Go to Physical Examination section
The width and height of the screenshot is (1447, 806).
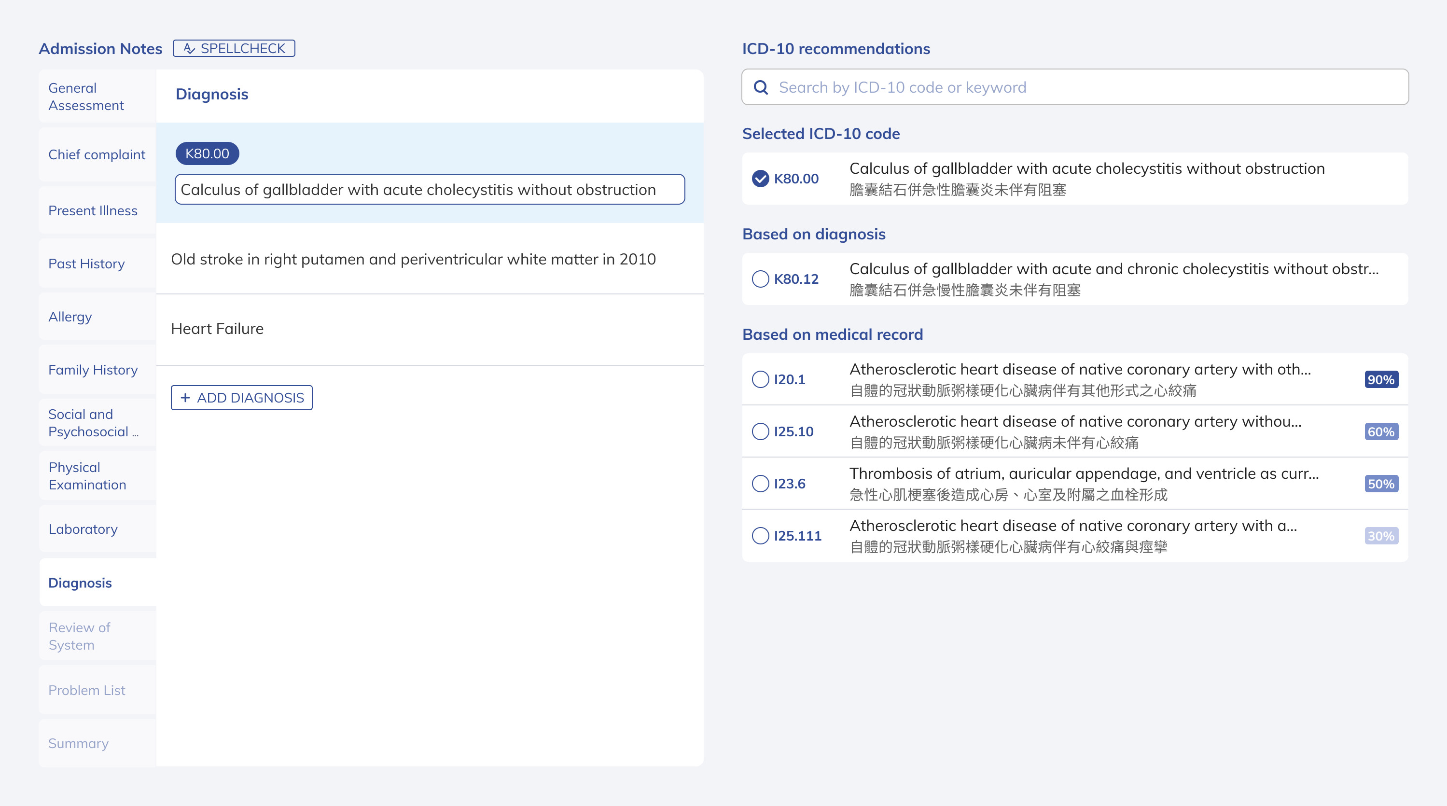(88, 476)
